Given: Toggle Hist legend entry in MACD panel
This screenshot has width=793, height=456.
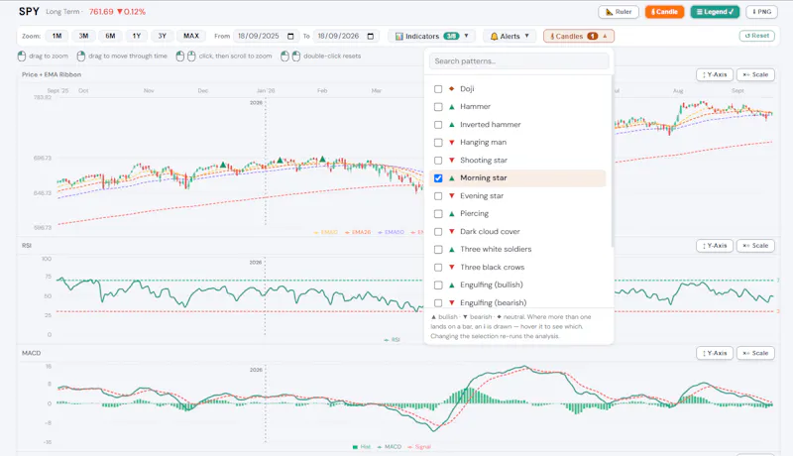Looking at the screenshot, I should (362, 447).
